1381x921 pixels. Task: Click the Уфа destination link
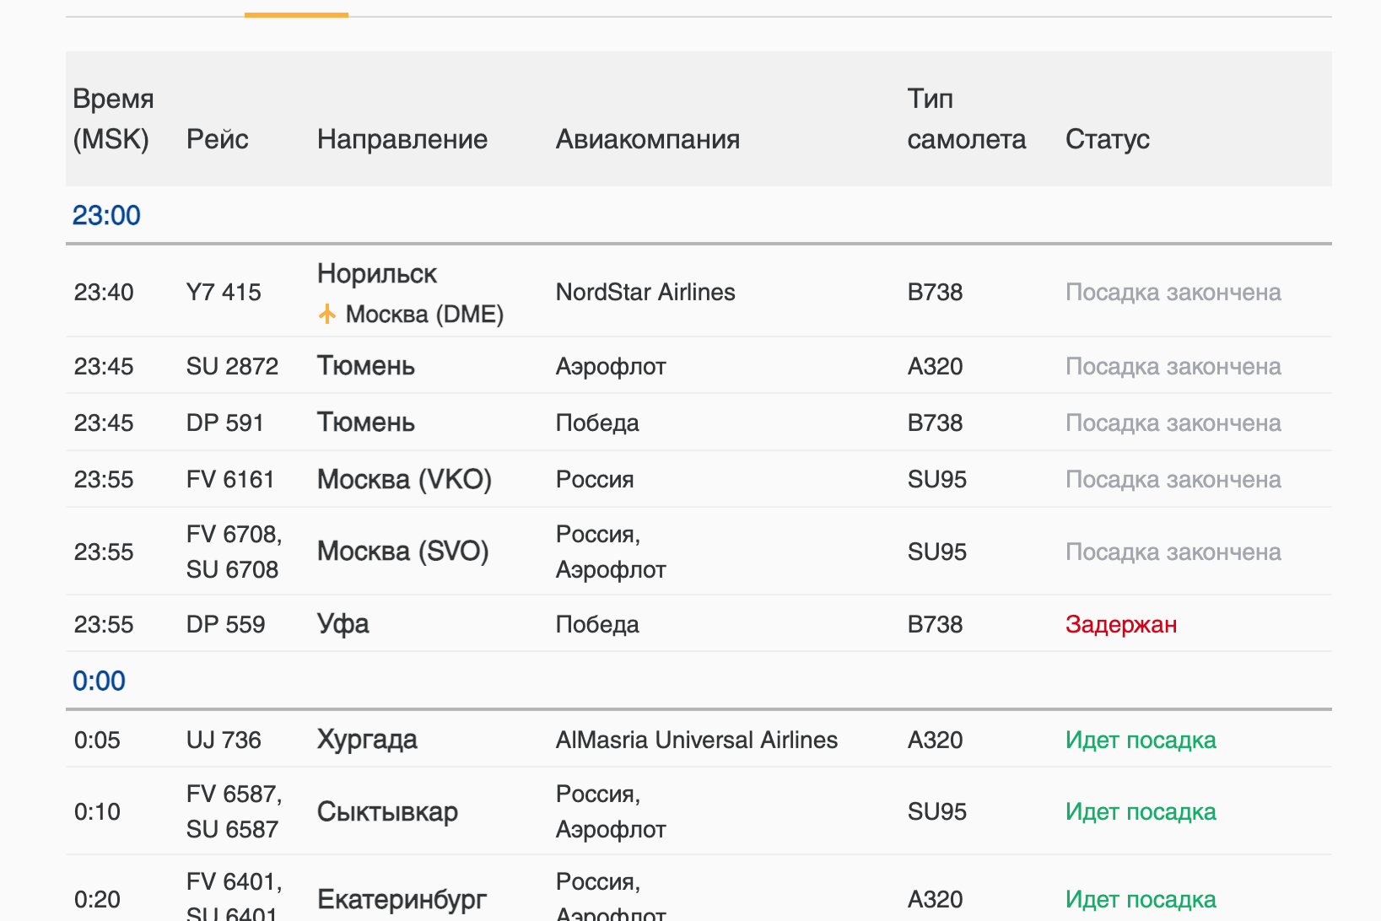tap(343, 624)
